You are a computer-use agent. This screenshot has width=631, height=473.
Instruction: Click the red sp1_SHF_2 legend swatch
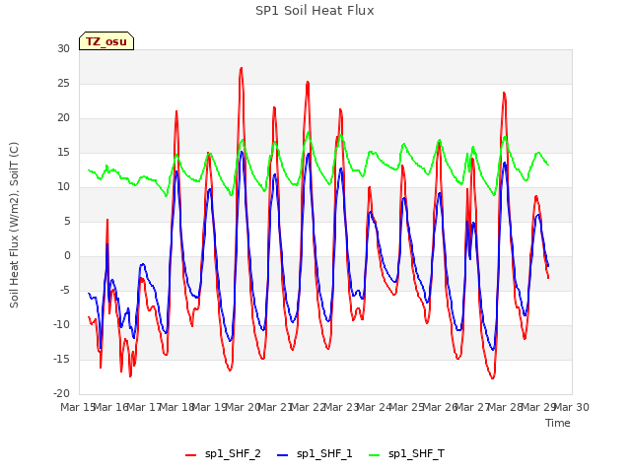click(x=190, y=455)
